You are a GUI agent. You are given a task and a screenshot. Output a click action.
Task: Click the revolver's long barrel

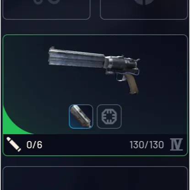(76, 58)
